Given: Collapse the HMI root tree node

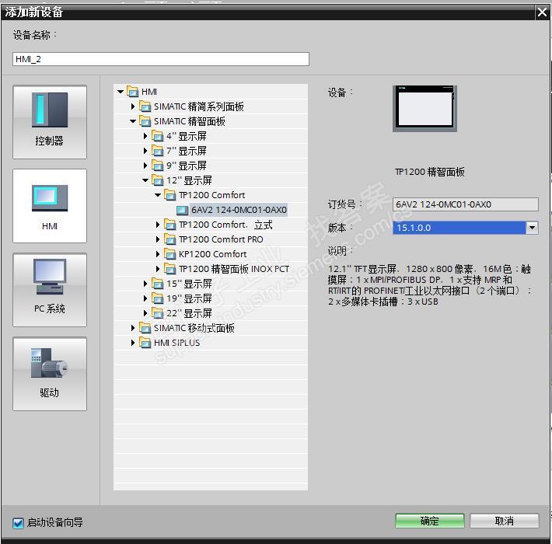Looking at the screenshot, I should 121,92.
